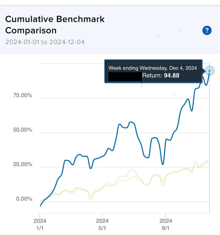Image resolution: width=220 pixels, height=235 pixels.
Task: Click the blue question mark help icon
Action: 207,30
